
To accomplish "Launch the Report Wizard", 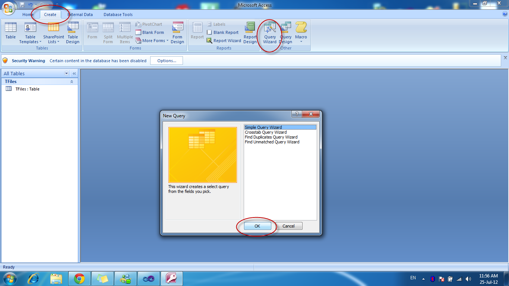I will click(x=224, y=41).
